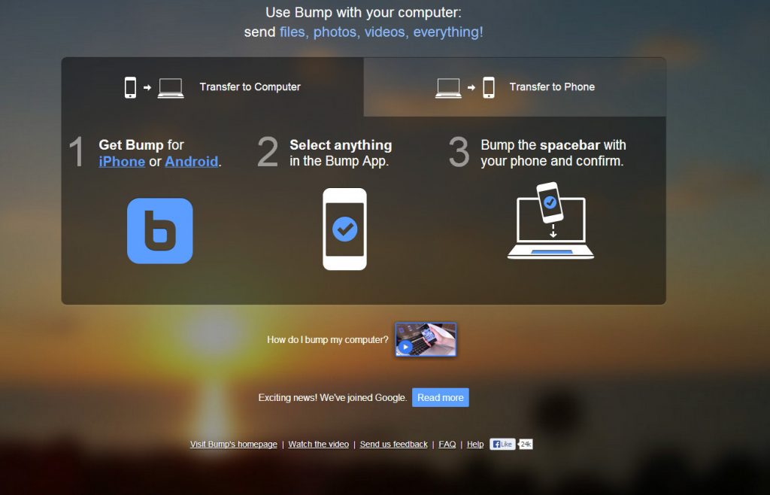
Task: Open the iPhone download link
Action: (x=122, y=162)
